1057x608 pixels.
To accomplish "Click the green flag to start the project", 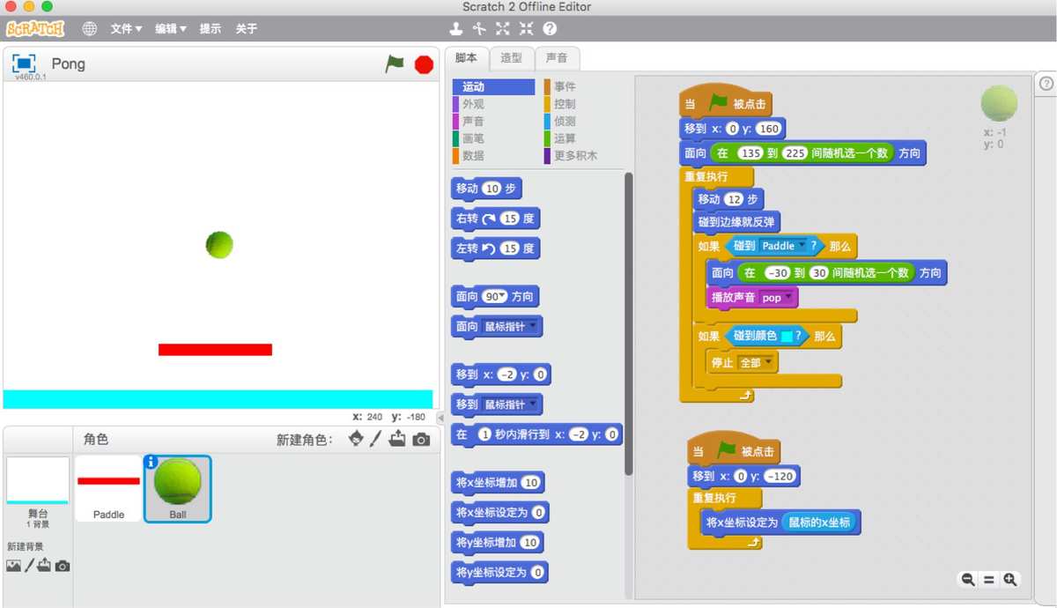I will click(x=395, y=64).
